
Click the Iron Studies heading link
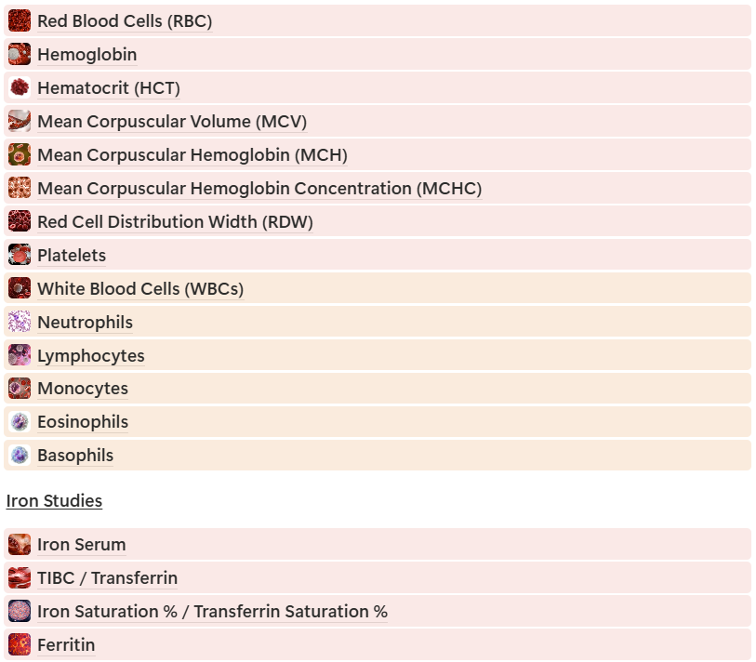(54, 501)
